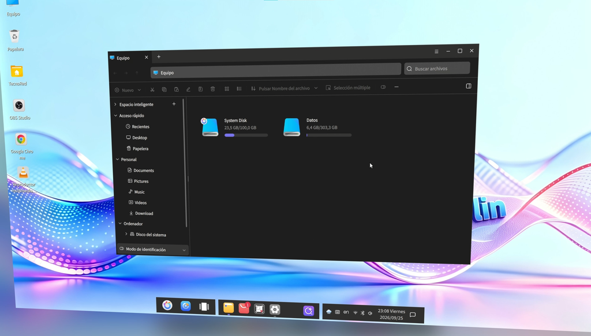
Task: Click the OBS Studio desktop icon
Action: 19,110
